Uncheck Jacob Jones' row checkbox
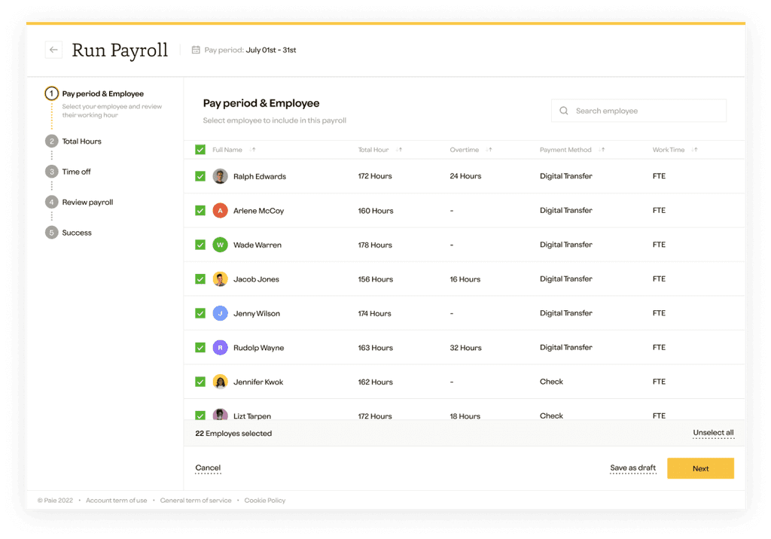Screen dimensions: 771x539 pos(200,279)
